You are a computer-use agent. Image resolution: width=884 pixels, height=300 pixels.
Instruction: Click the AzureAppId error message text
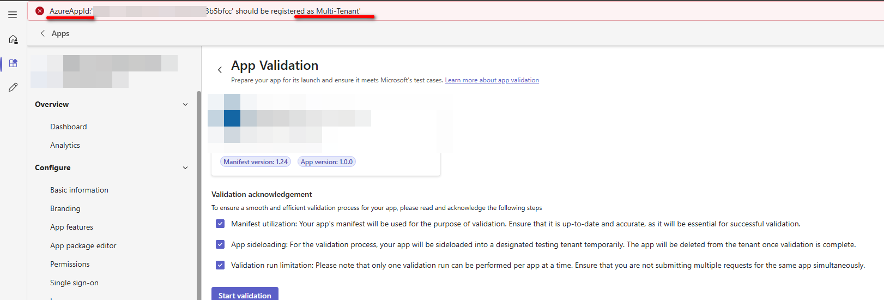click(x=205, y=11)
